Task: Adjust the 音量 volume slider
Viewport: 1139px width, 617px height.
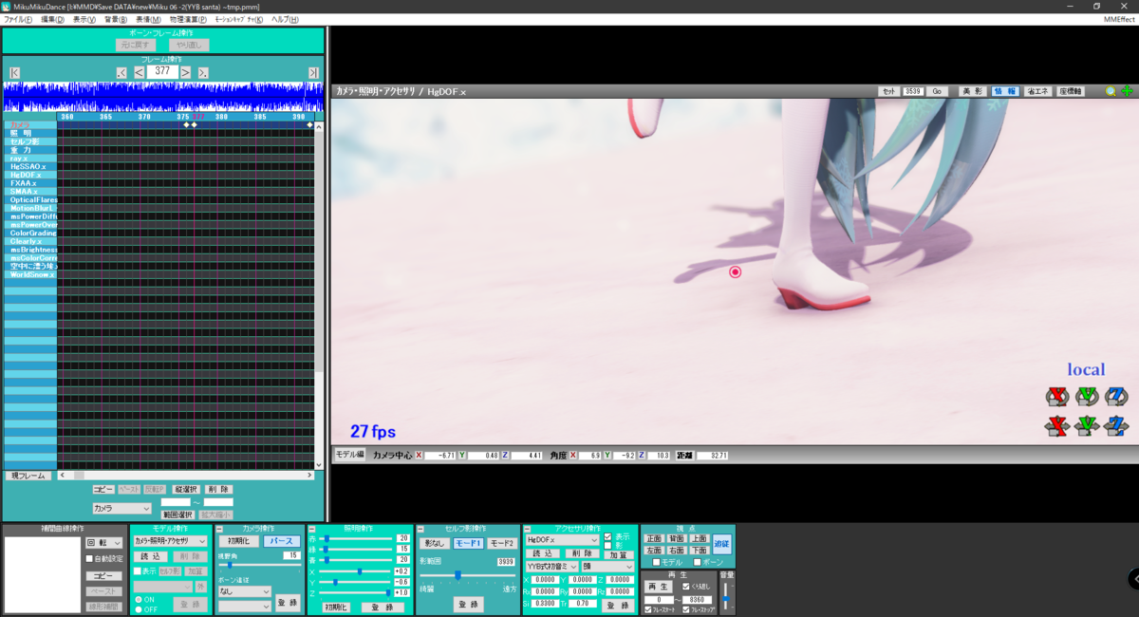Action: (x=726, y=597)
